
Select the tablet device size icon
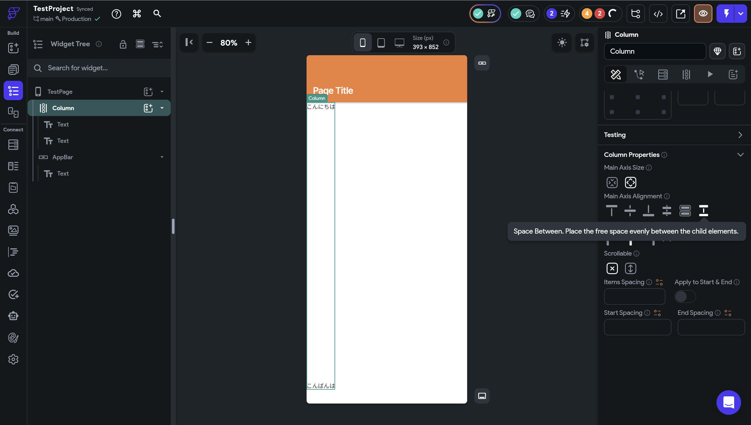pos(381,43)
